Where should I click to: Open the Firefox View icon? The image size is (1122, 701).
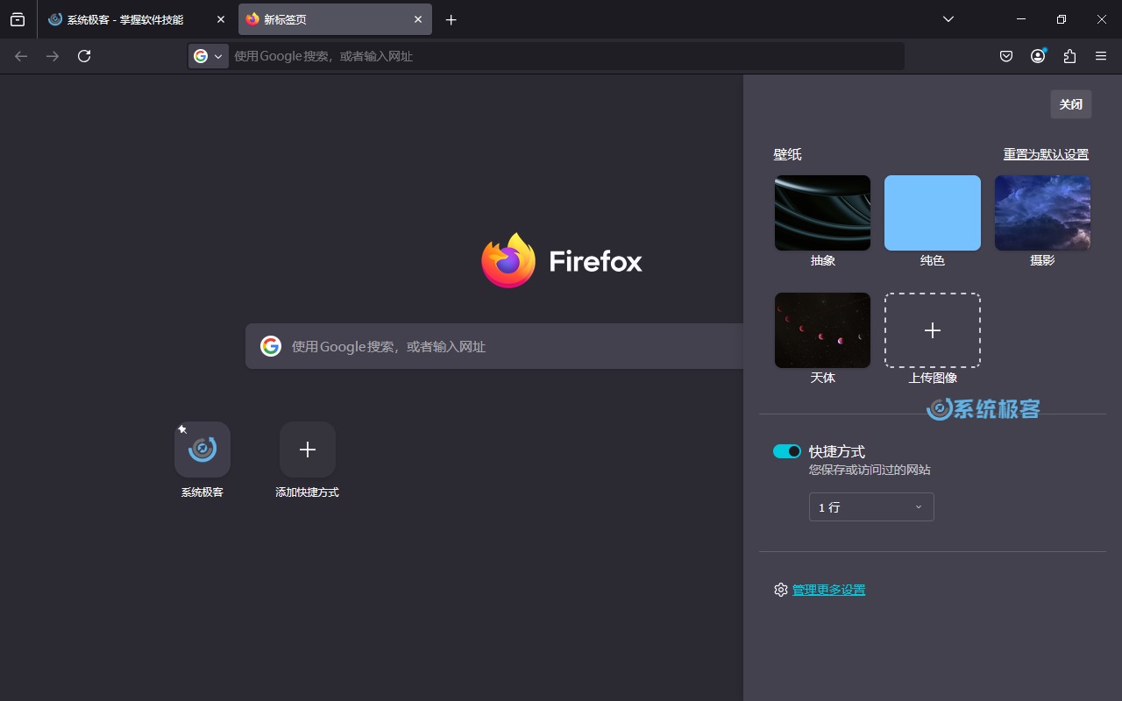coord(18,19)
